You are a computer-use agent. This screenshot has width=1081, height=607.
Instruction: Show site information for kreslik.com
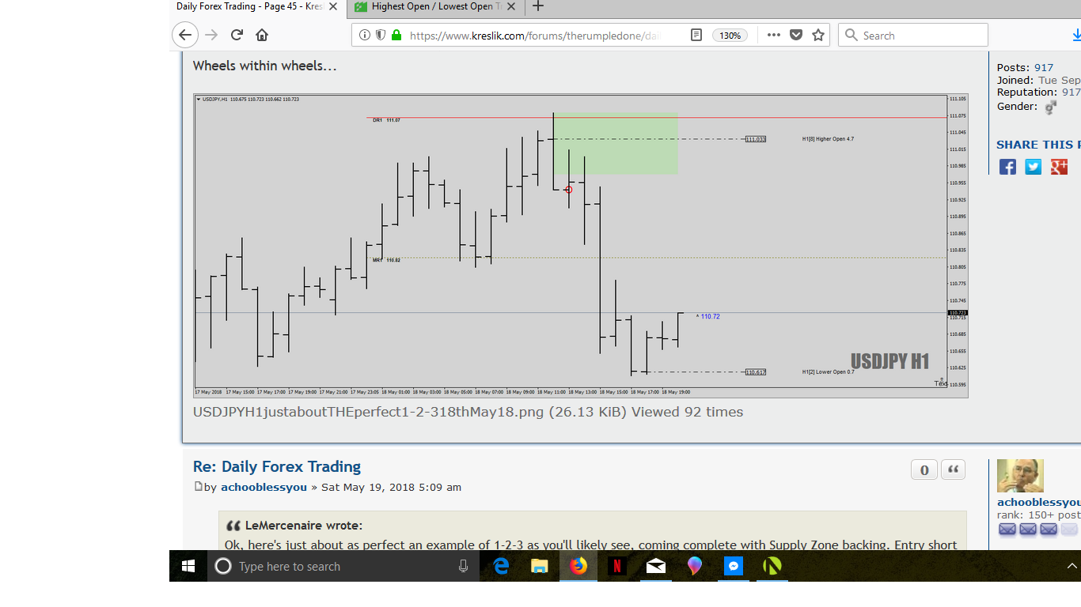365,35
